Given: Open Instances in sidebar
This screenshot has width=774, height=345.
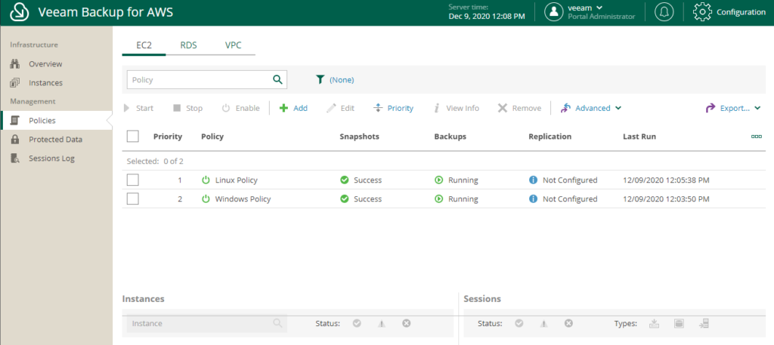Looking at the screenshot, I should pos(45,83).
